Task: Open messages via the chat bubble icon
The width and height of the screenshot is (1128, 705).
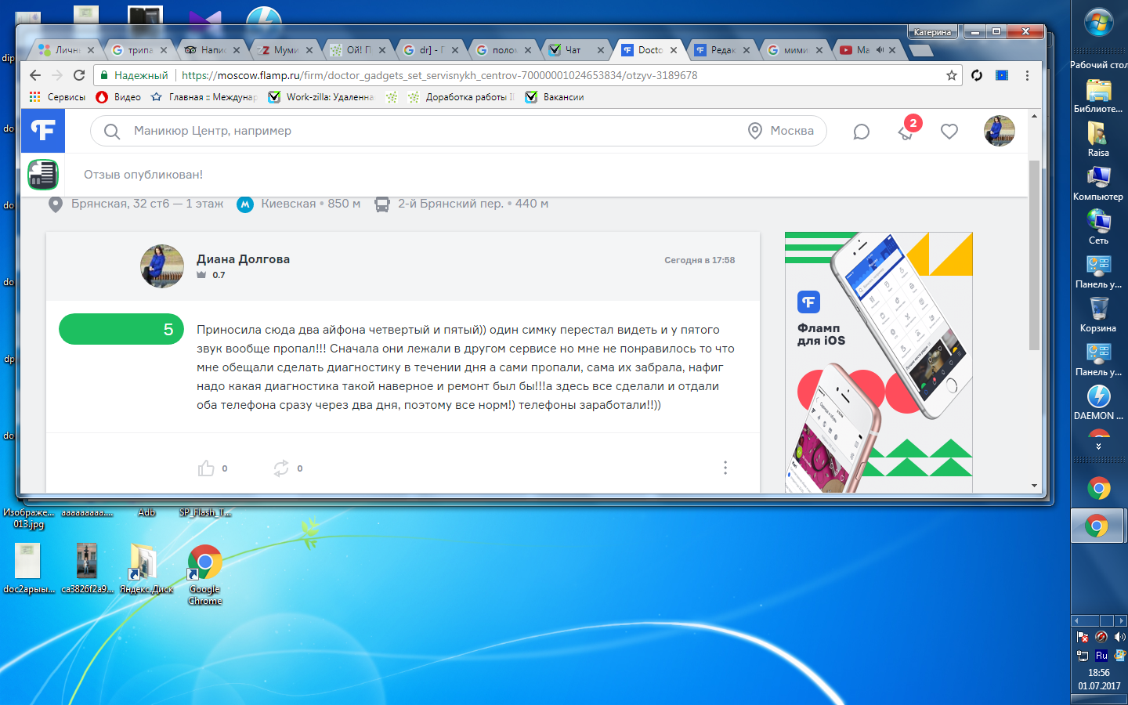Action: (861, 131)
